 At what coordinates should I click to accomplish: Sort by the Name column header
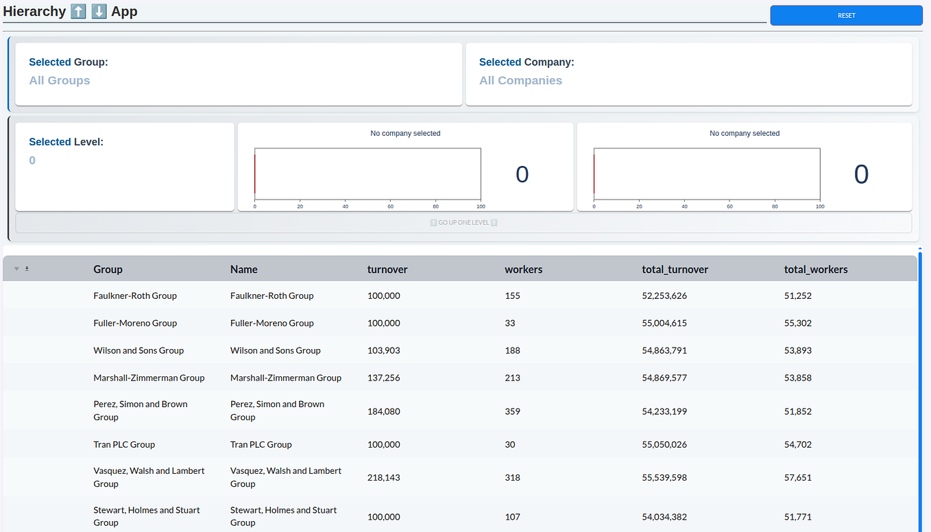tap(244, 269)
